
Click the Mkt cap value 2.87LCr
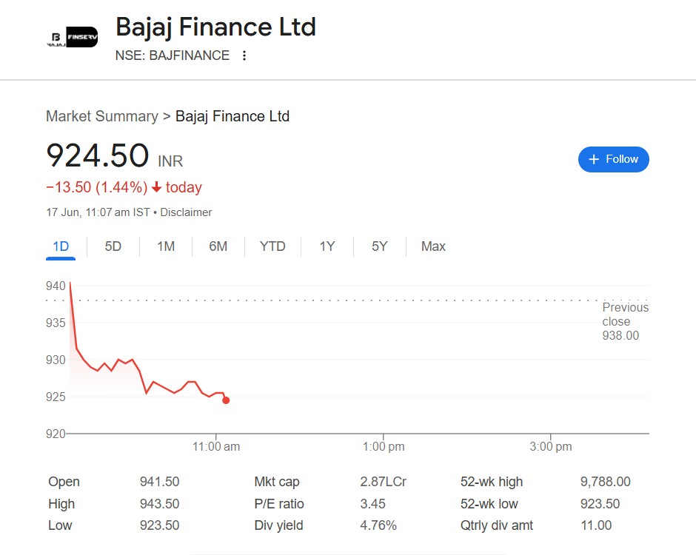(383, 482)
